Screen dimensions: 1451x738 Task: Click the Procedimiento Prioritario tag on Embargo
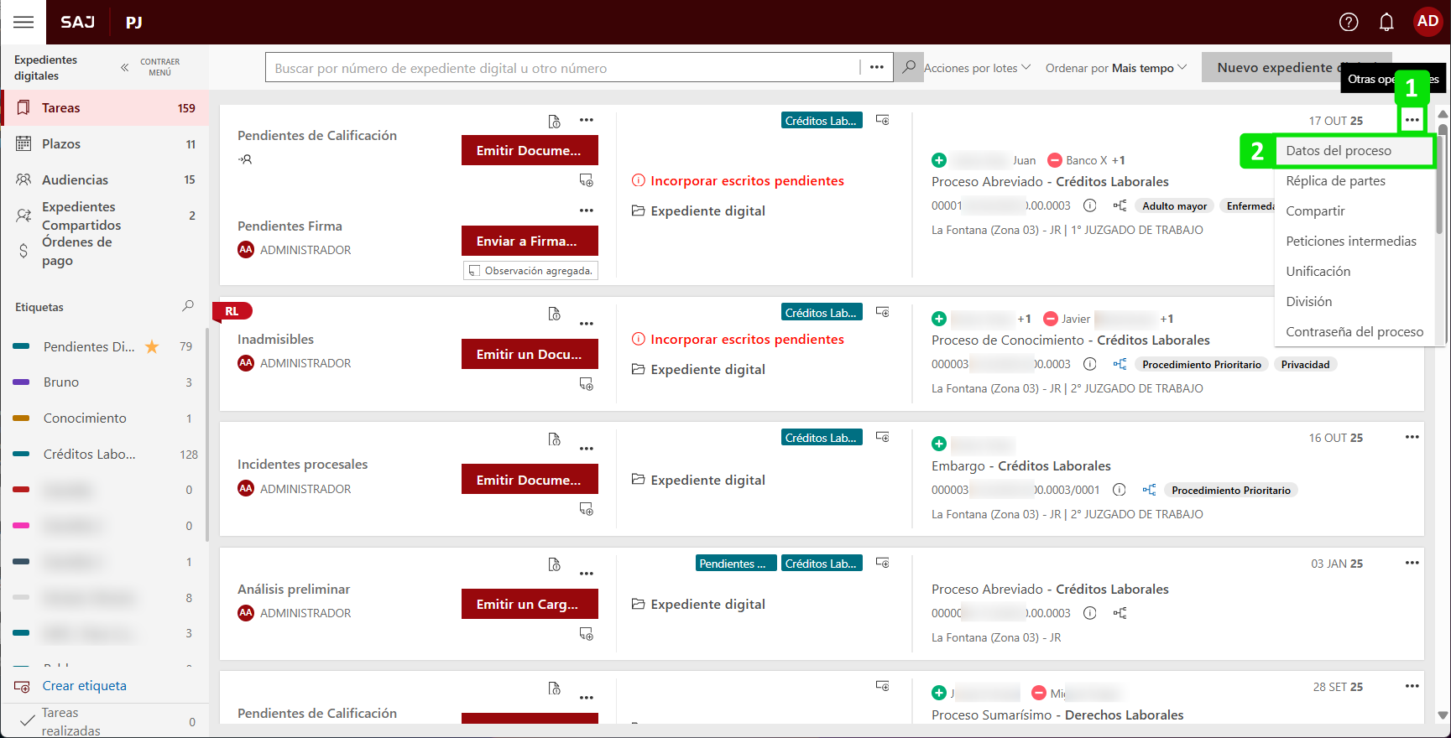coord(1231,491)
